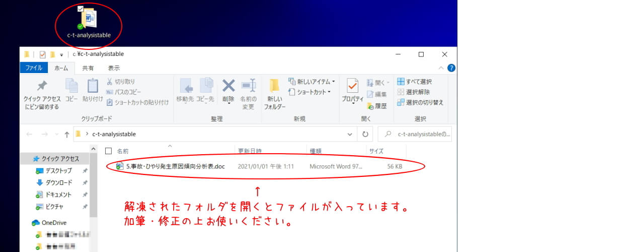622x252 pixels.
Task: Open the 新しいアイテム dropdown
Action: 312,82
